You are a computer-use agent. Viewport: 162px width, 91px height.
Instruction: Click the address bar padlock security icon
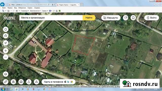[52, 5]
